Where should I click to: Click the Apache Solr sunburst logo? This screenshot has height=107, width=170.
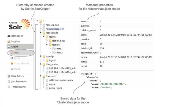tap(25, 24)
